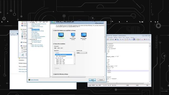Open Set up multiple displays page
This screenshot has height=95, width=169.
pos(36,38)
